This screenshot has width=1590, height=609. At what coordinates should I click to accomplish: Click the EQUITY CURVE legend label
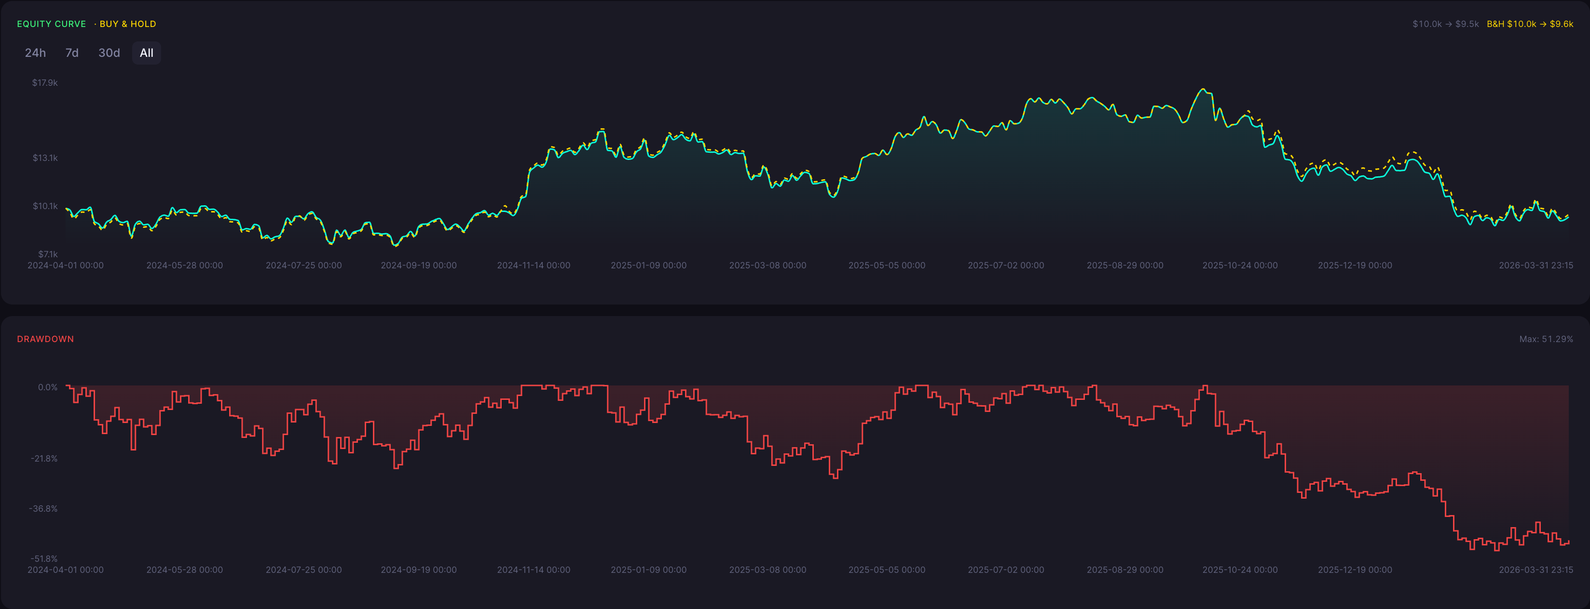click(x=51, y=24)
